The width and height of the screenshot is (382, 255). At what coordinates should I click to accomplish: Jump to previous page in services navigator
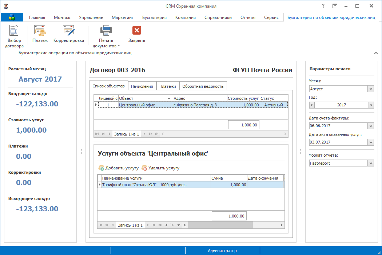pos(107,225)
